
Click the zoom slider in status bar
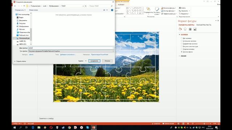click(x=203, y=123)
